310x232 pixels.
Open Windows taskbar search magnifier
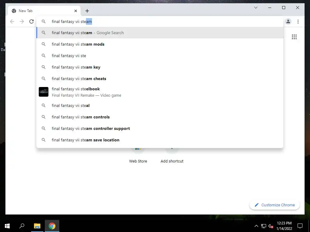[22, 226]
